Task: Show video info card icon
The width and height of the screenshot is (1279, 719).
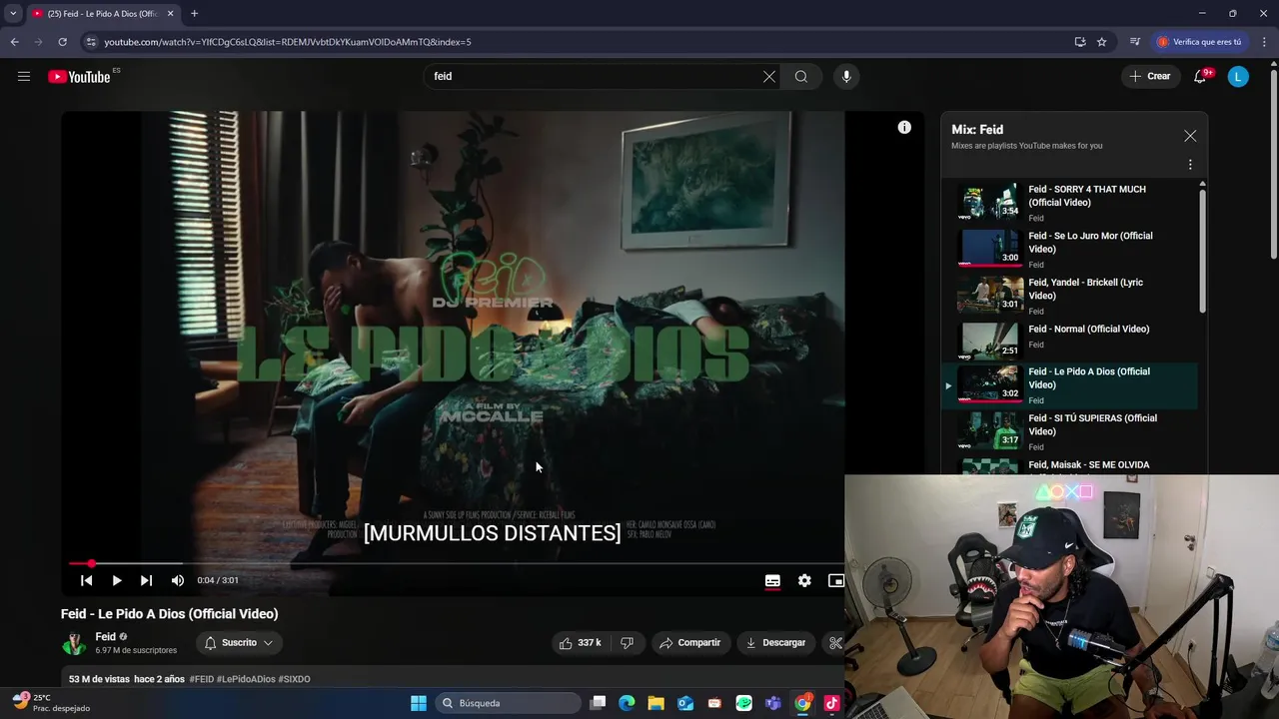Action: pos(904,127)
